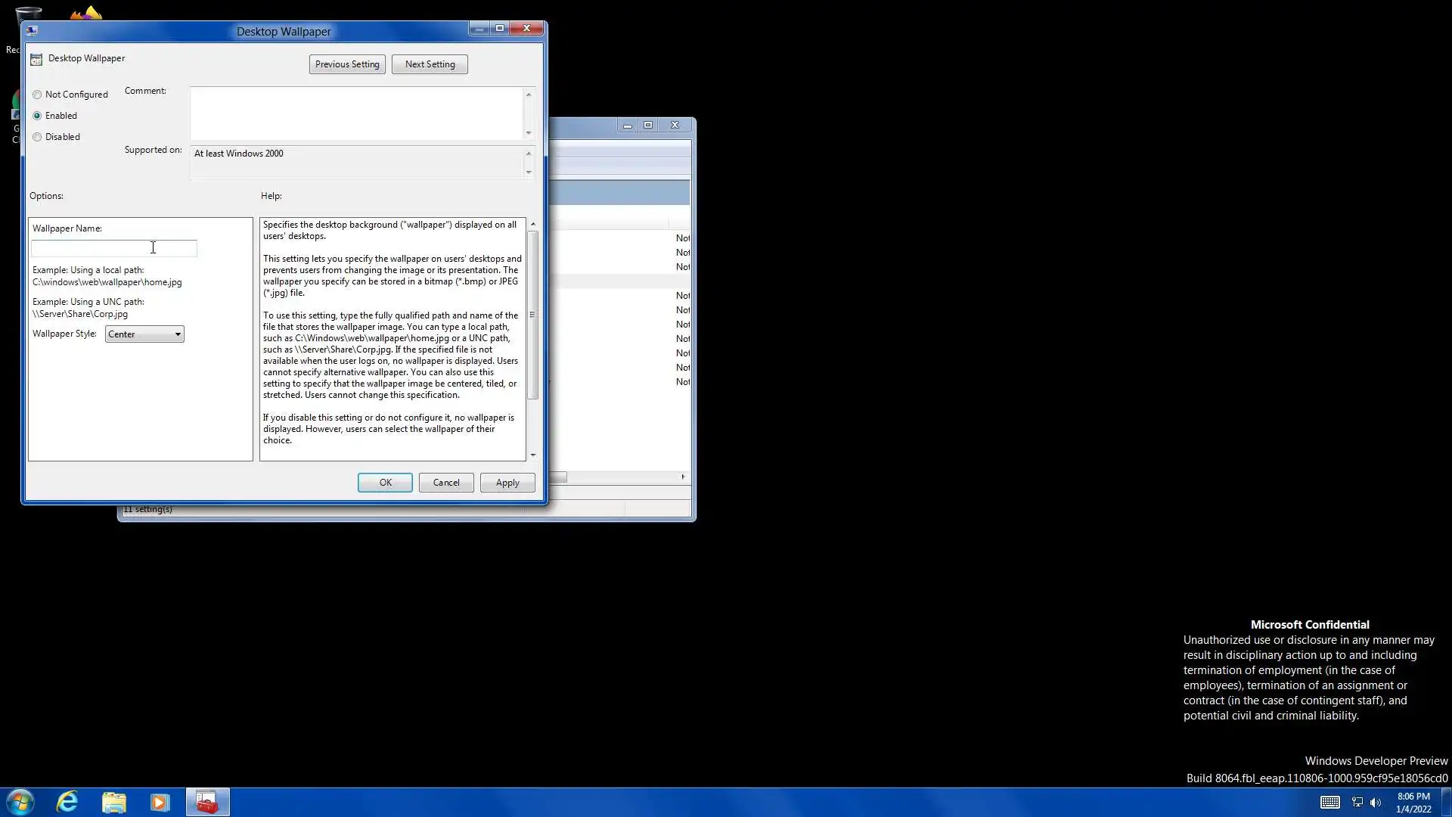Click the red toolbox taskbar icon
This screenshot has width=1452, height=817.
click(207, 802)
